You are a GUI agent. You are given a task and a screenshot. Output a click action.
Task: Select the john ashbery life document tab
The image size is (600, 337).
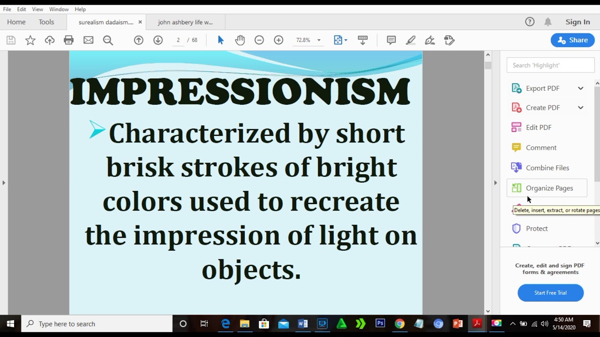(186, 22)
